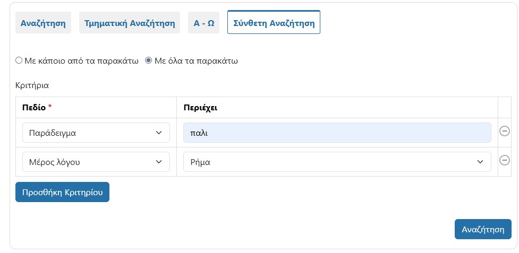Click the Περιέχει column header
The image size is (519, 253).
click(x=200, y=107)
